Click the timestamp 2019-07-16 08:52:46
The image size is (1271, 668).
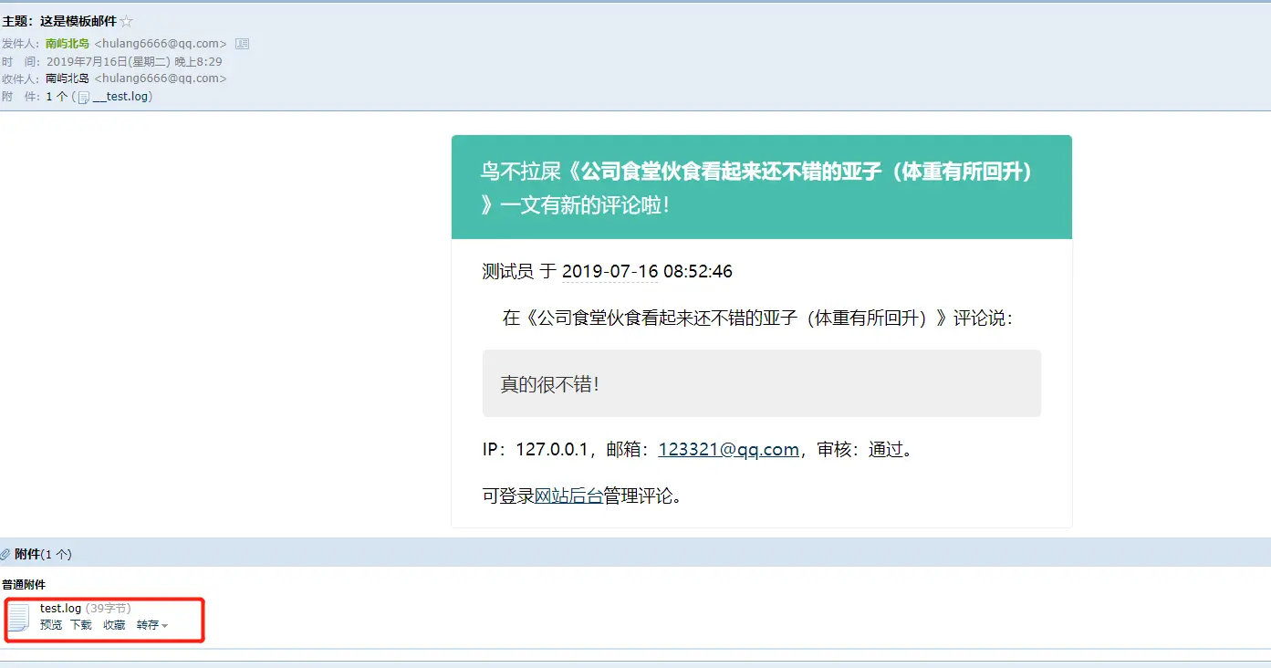click(x=647, y=271)
